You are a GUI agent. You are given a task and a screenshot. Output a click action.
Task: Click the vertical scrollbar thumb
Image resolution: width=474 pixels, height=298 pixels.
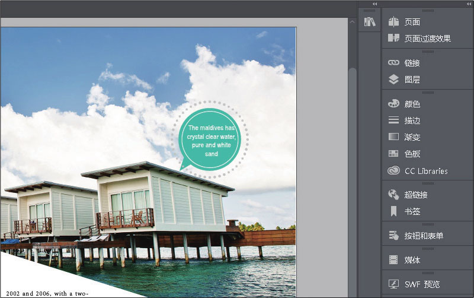pyautogui.click(x=352, y=183)
